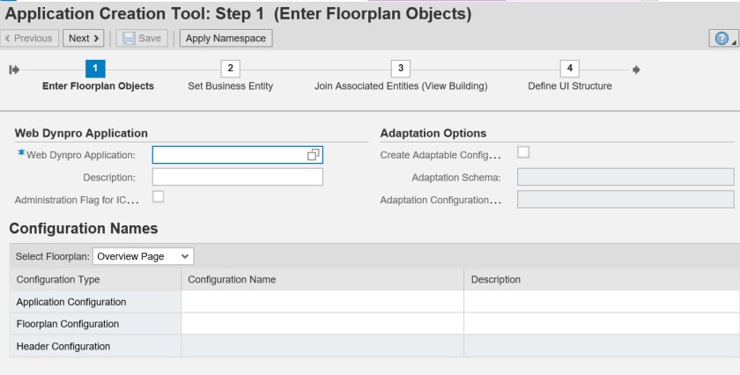Click the roadmap end arrow icon
This screenshot has width=740, height=375.
(636, 67)
